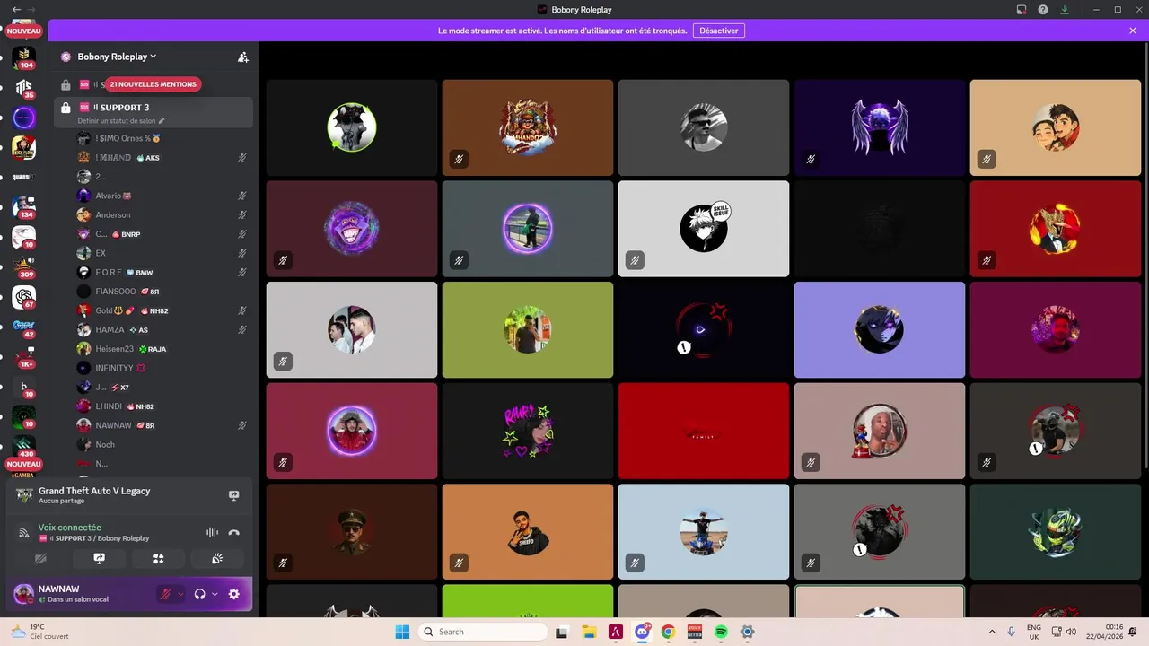Select Noch in the voice member list

click(163, 445)
